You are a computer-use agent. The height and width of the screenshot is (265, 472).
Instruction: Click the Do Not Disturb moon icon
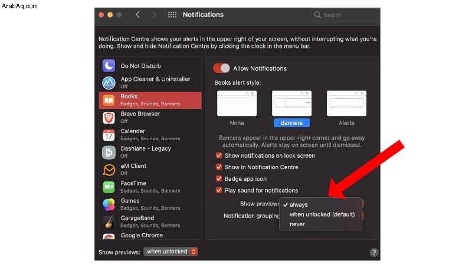[109, 66]
